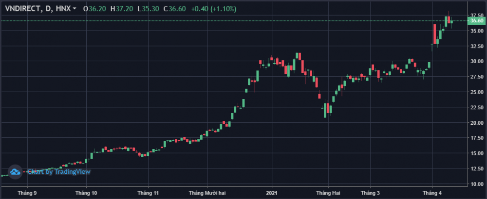Image resolution: width=487 pixels, height=199 pixels.
Task: Open the VNDIRECT symbol dropdown arrow
Action: pyautogui.click(x=74, y=9)
